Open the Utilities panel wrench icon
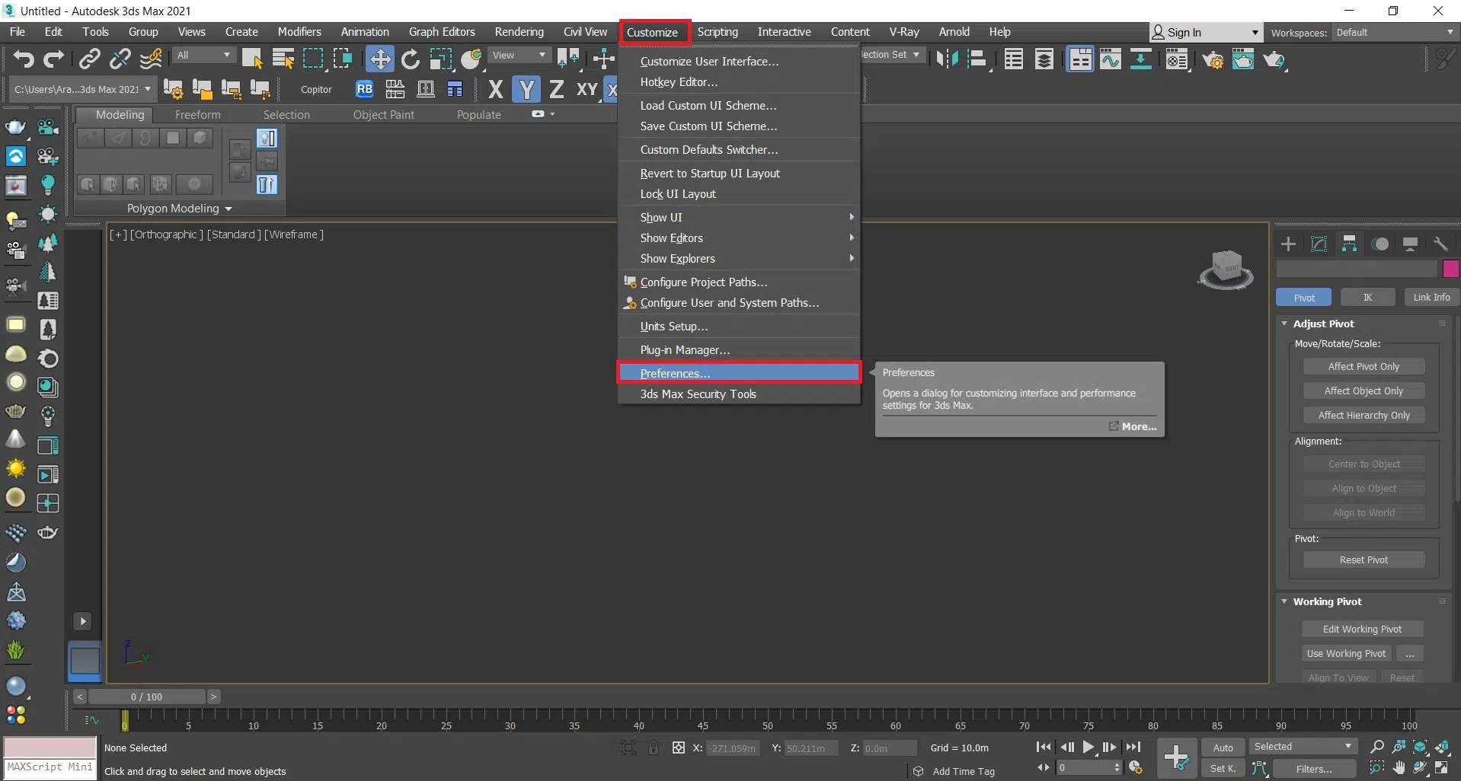 pyautogui.click(x=1440, y=244)
